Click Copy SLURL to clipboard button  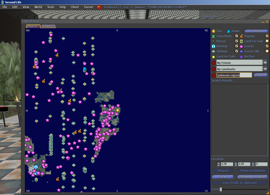[240, 183]
